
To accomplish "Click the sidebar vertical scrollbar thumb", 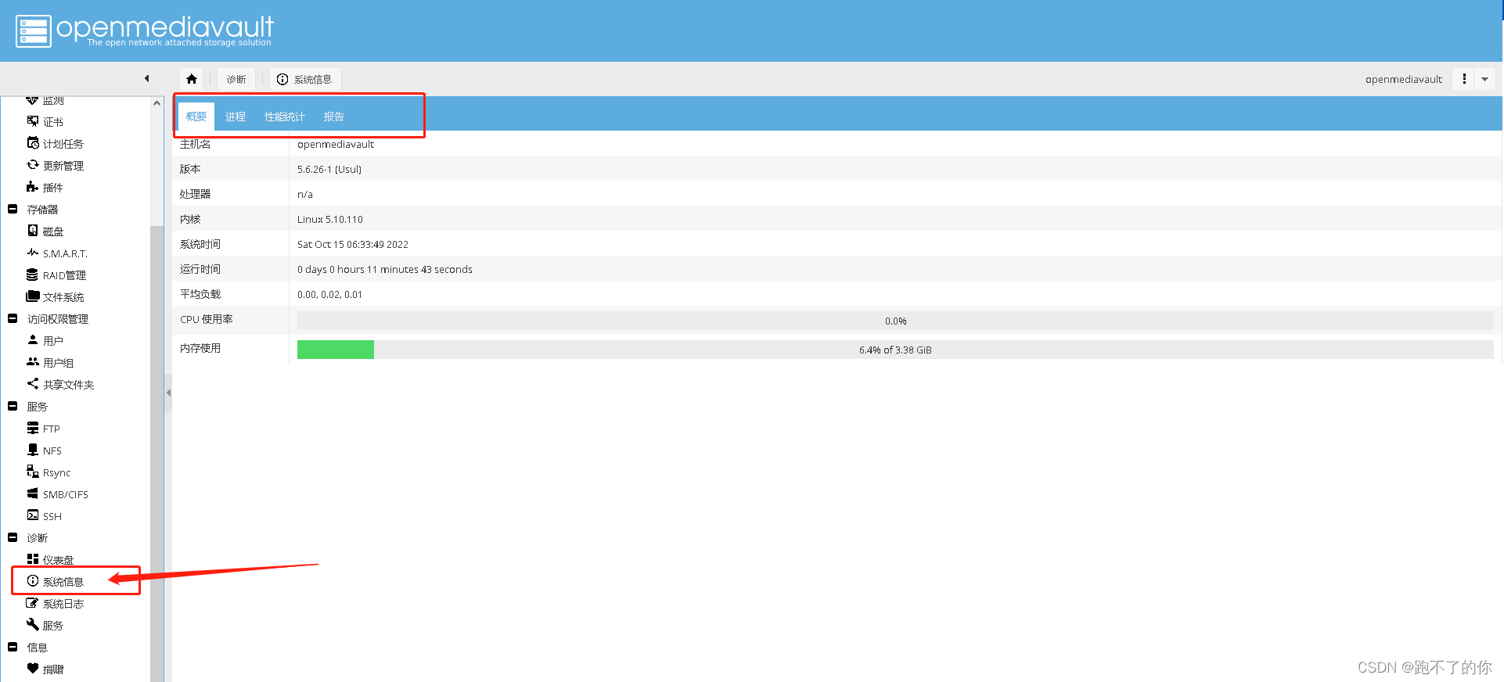I will (x=157, y=454).
